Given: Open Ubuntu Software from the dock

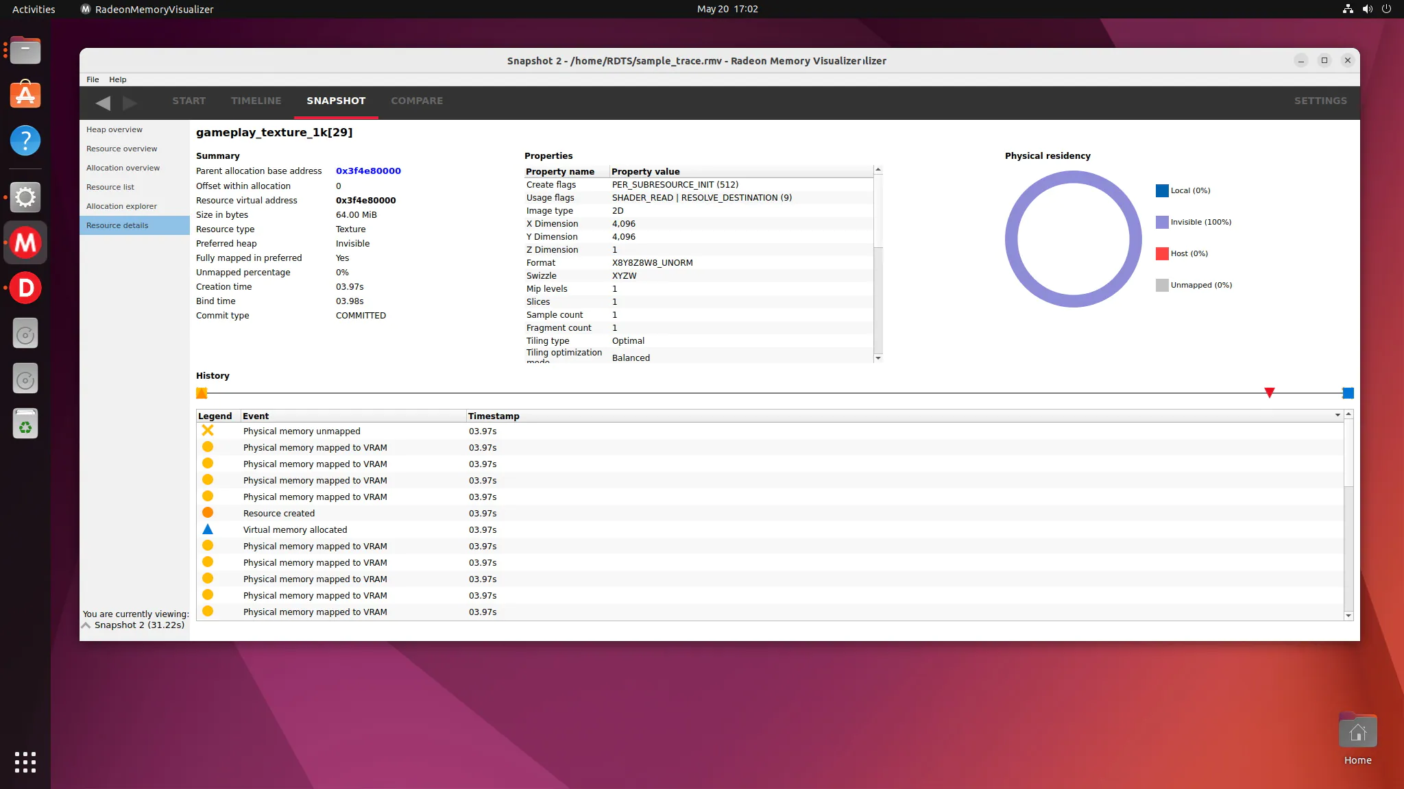Looking at the screenshot, I should coord(25,95).
